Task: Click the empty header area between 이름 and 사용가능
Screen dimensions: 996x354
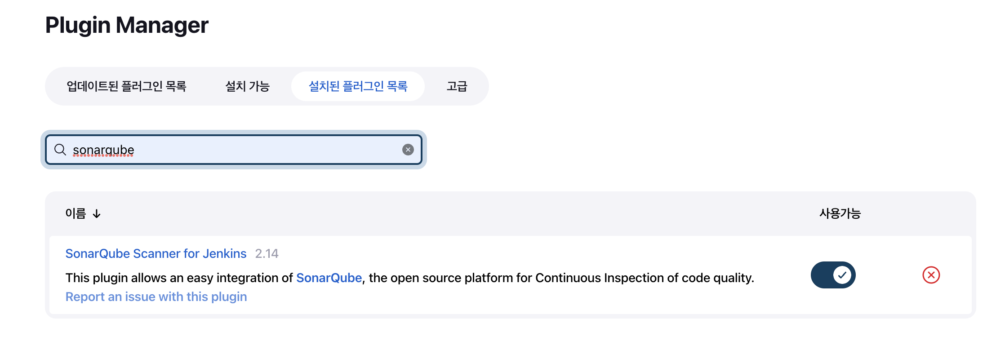Action: coord(458,213)
